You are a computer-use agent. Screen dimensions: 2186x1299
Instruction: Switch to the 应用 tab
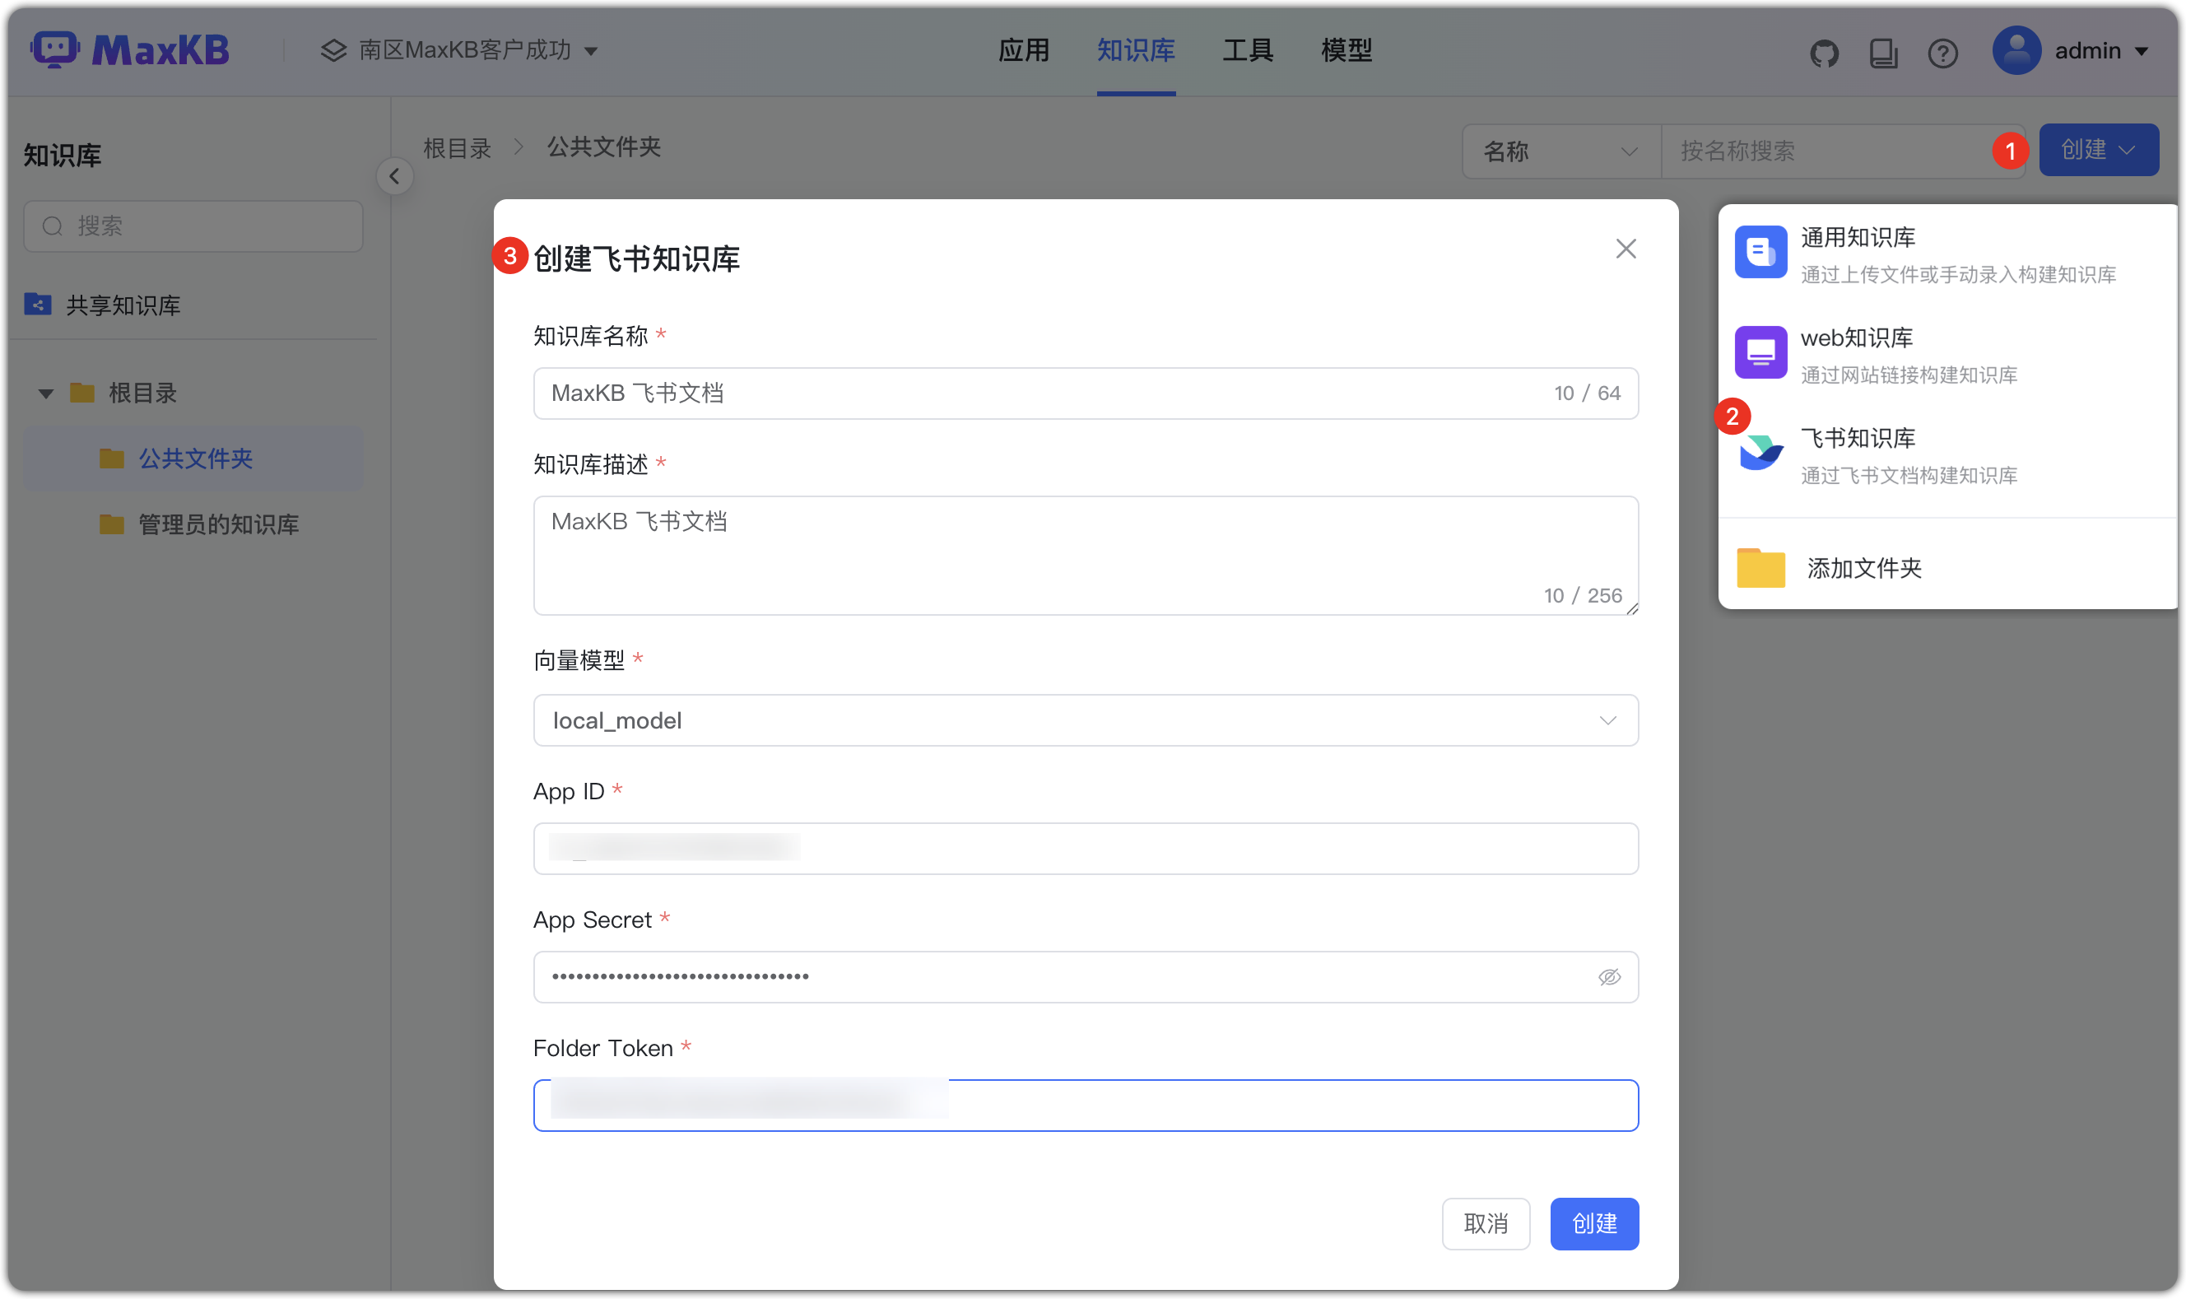[1023, 50]
